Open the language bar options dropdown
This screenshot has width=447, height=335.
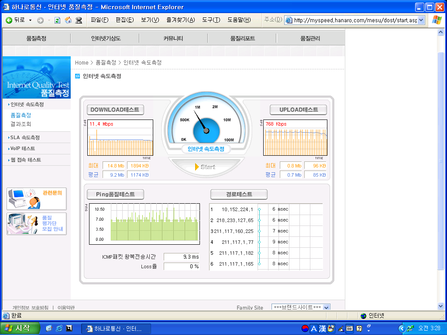tap(368, 331)
